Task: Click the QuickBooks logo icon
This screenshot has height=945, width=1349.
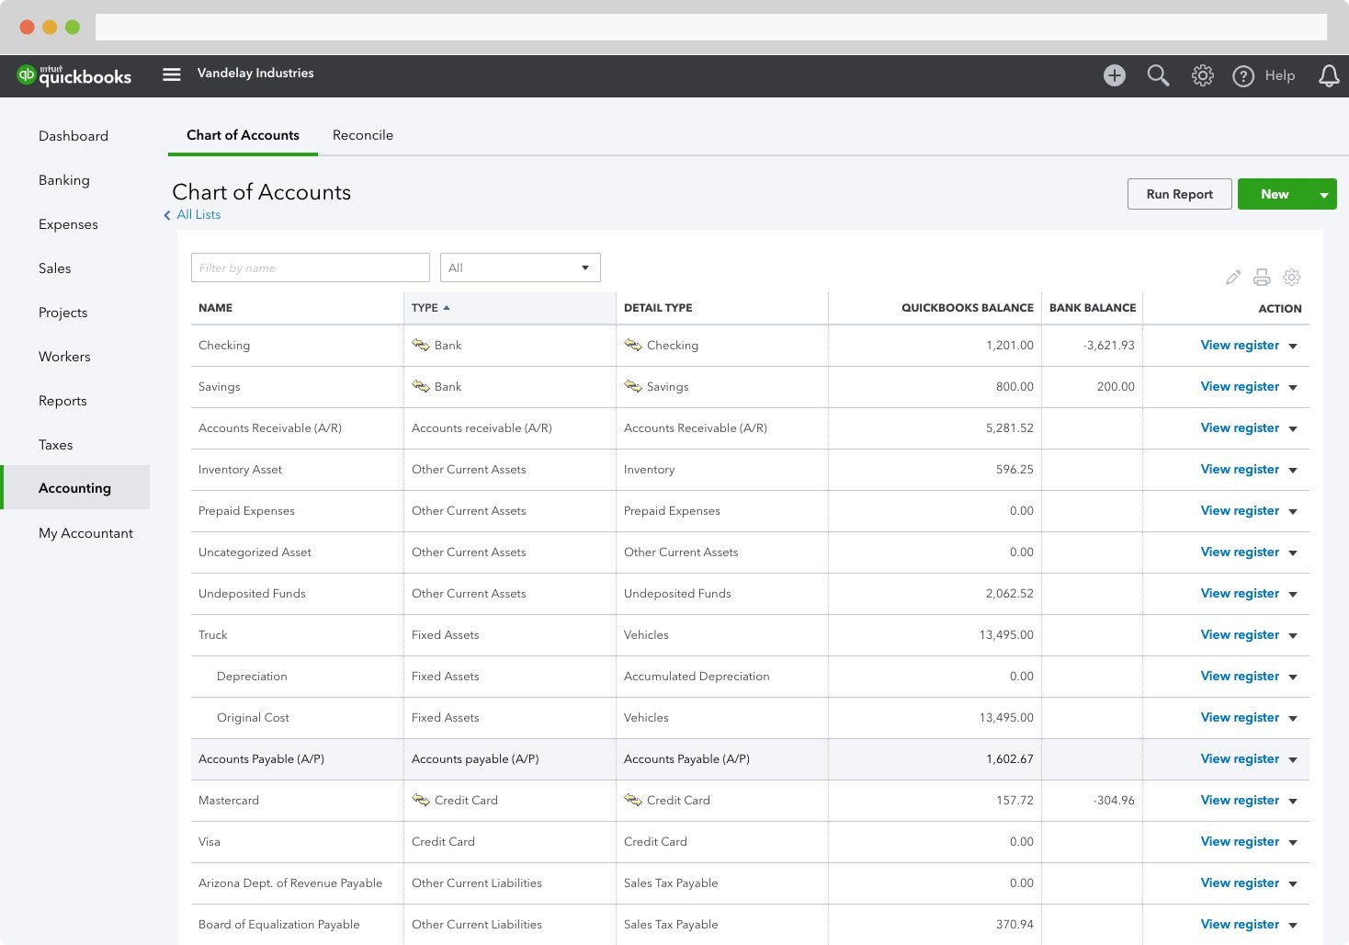Action: (27, 75)
